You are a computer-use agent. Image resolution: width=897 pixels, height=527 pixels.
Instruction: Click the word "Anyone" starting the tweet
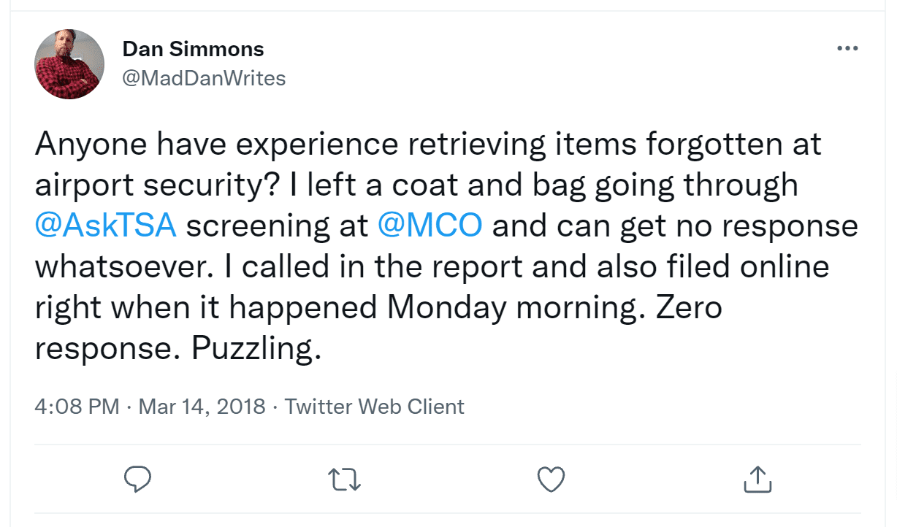pos(86,144)
